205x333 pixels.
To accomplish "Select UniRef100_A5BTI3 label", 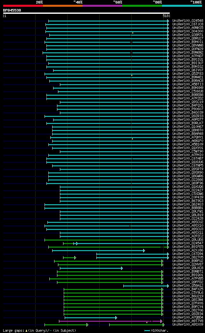I will tap(188, 84).
